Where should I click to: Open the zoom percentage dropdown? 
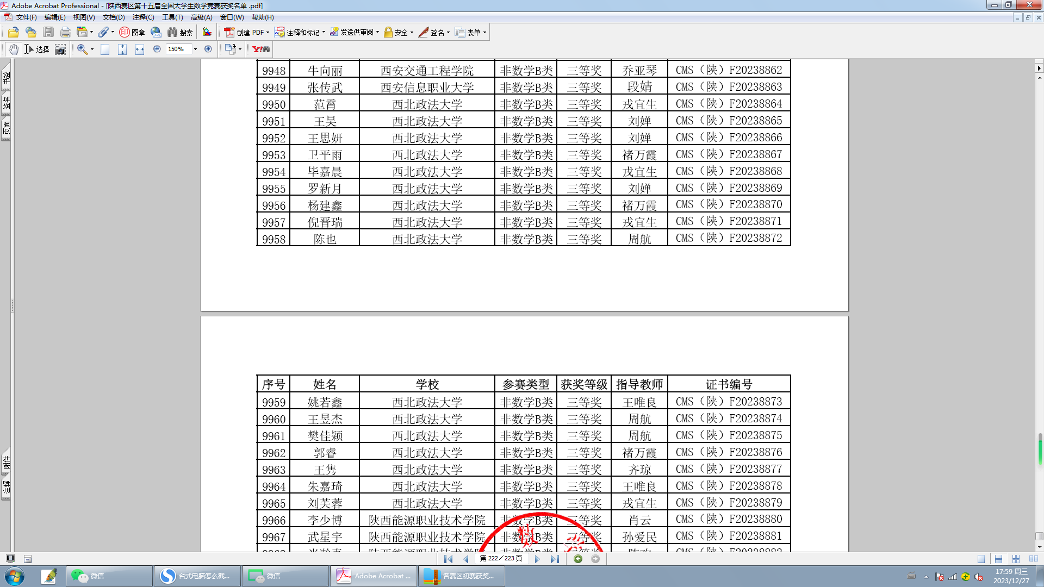coord(195,49)
